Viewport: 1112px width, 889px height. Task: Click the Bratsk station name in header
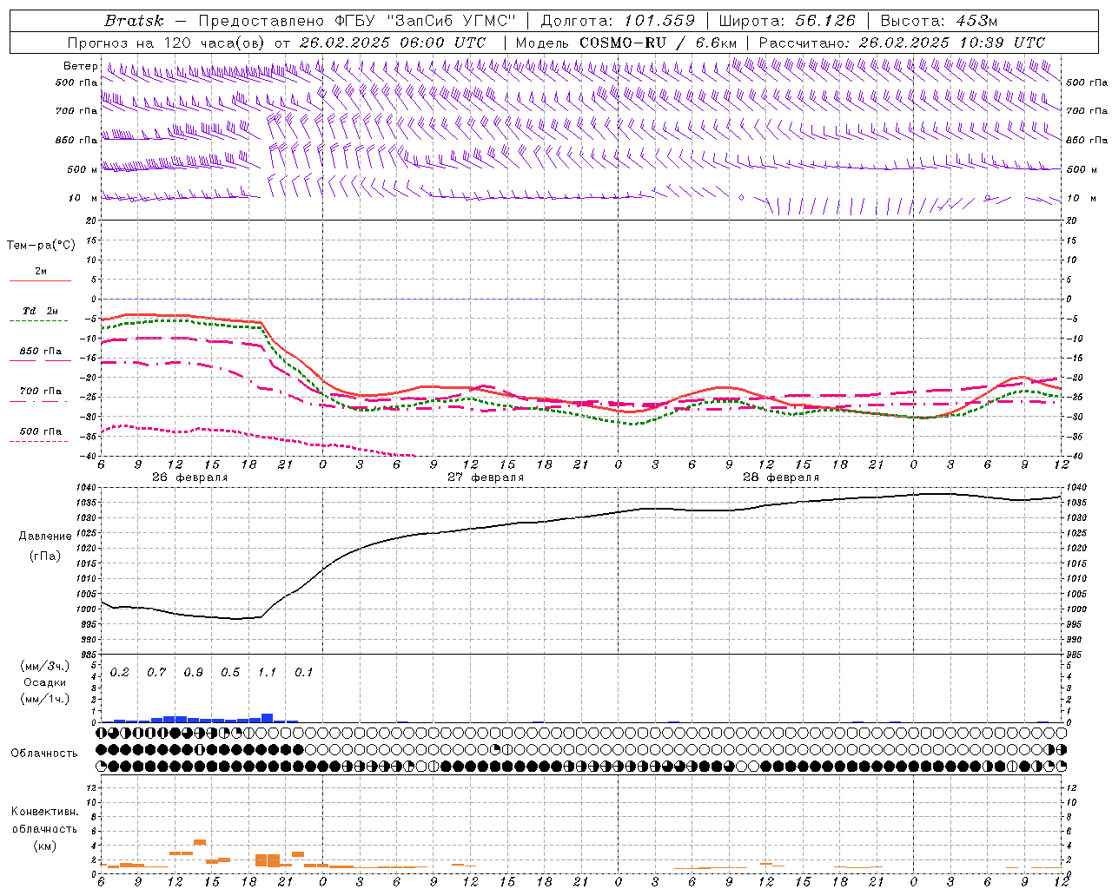(x=134, y=21)
